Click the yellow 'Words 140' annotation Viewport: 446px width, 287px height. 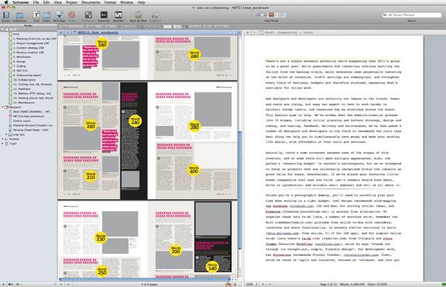(212, 267)
